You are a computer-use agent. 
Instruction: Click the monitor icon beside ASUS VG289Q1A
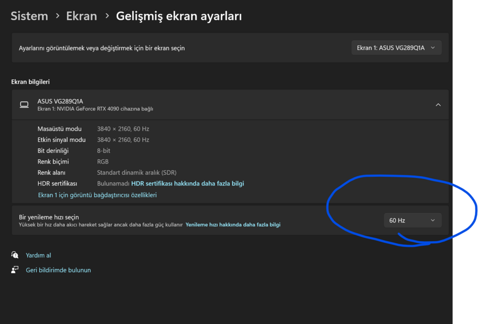(x=24, y=105)
